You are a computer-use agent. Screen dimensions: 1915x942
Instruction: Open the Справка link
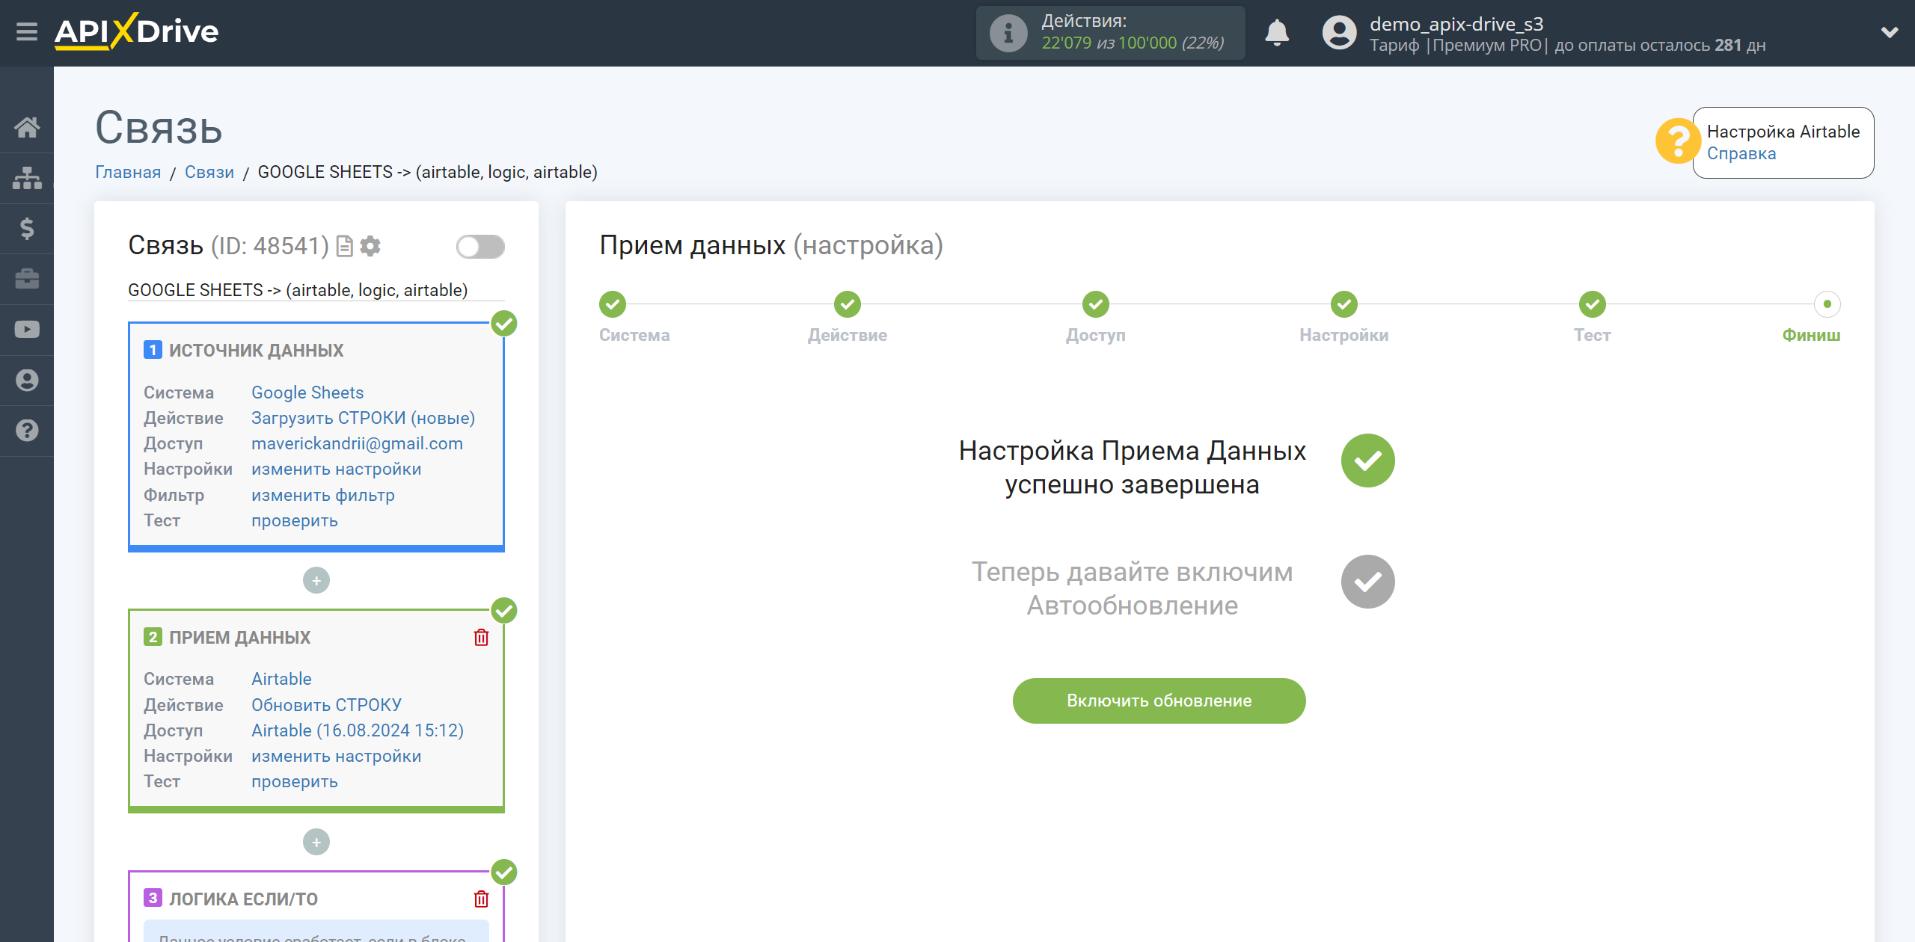pos(1741,153)
